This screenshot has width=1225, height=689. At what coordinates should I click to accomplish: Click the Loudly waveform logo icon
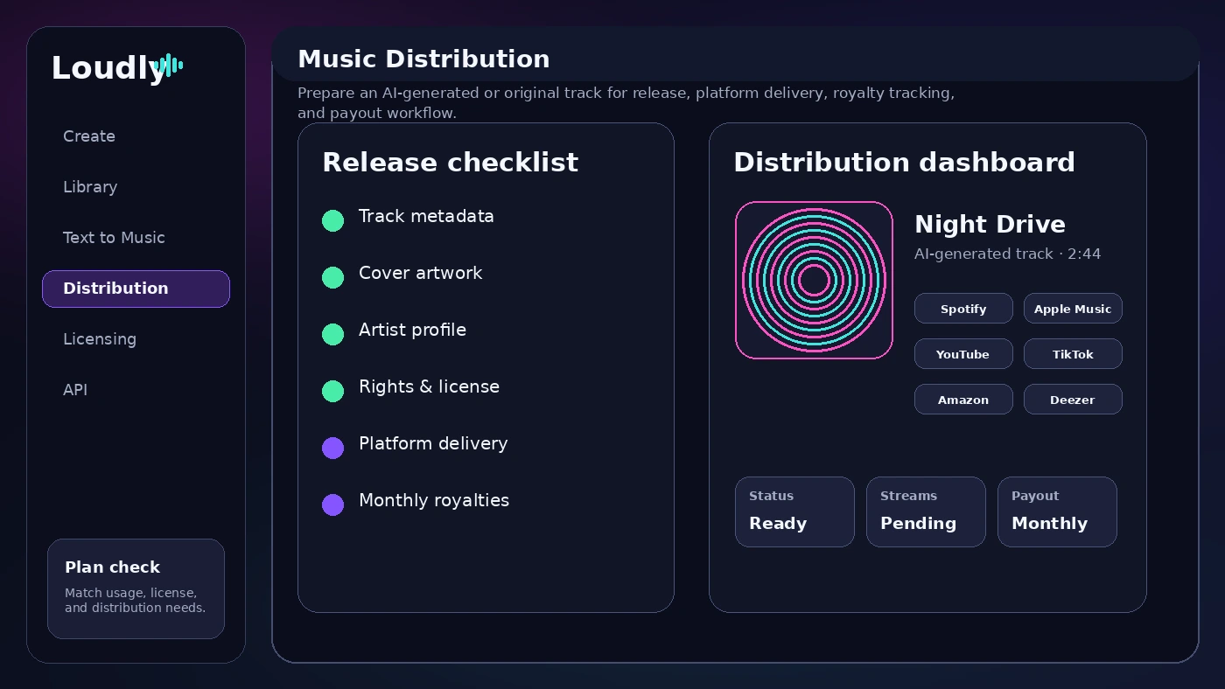click(x=167, y=66)
